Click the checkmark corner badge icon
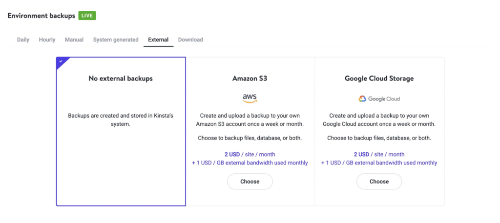500x223 pixels. 61,62
